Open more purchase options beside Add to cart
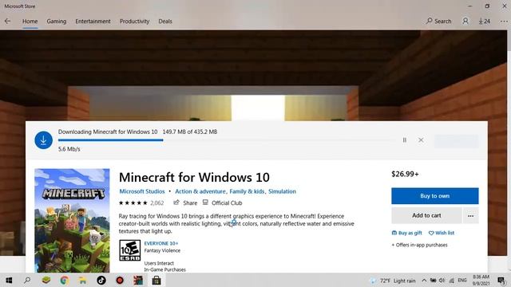The width and height of the screenshot is (511, 287). (x=470, y=215)
